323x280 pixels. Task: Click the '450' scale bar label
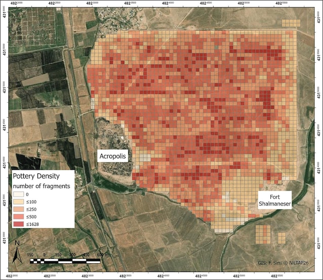point(86,255)
